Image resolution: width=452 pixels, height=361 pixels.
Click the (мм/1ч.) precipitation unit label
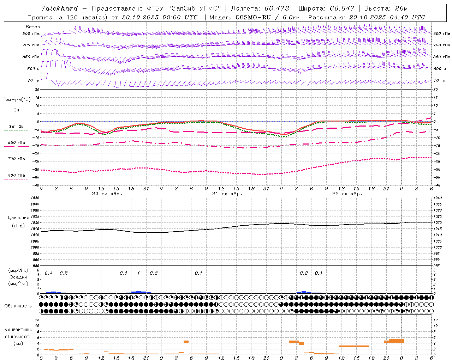pos(18,284)
